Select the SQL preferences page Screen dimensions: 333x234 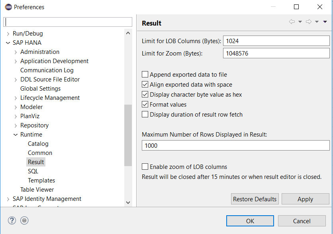33,171
